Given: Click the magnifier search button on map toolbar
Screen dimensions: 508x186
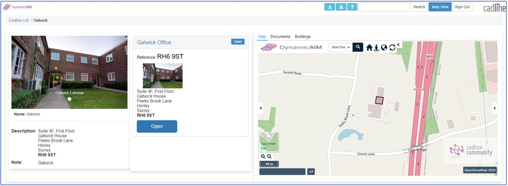Looking at the screenshot, I should pyautogui.click(x=357, y=47).
